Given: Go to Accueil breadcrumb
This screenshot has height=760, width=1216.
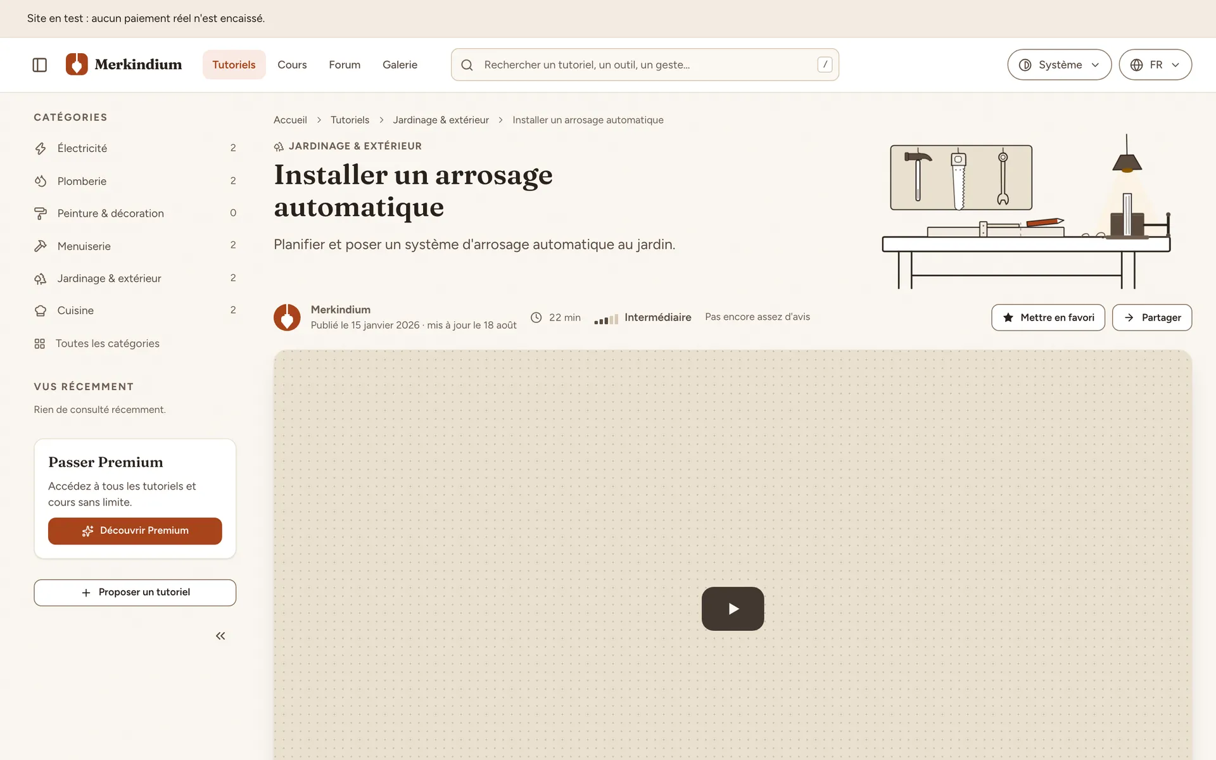Looking at the screenshot, I should pyautogui.click(x=290, y=120).
